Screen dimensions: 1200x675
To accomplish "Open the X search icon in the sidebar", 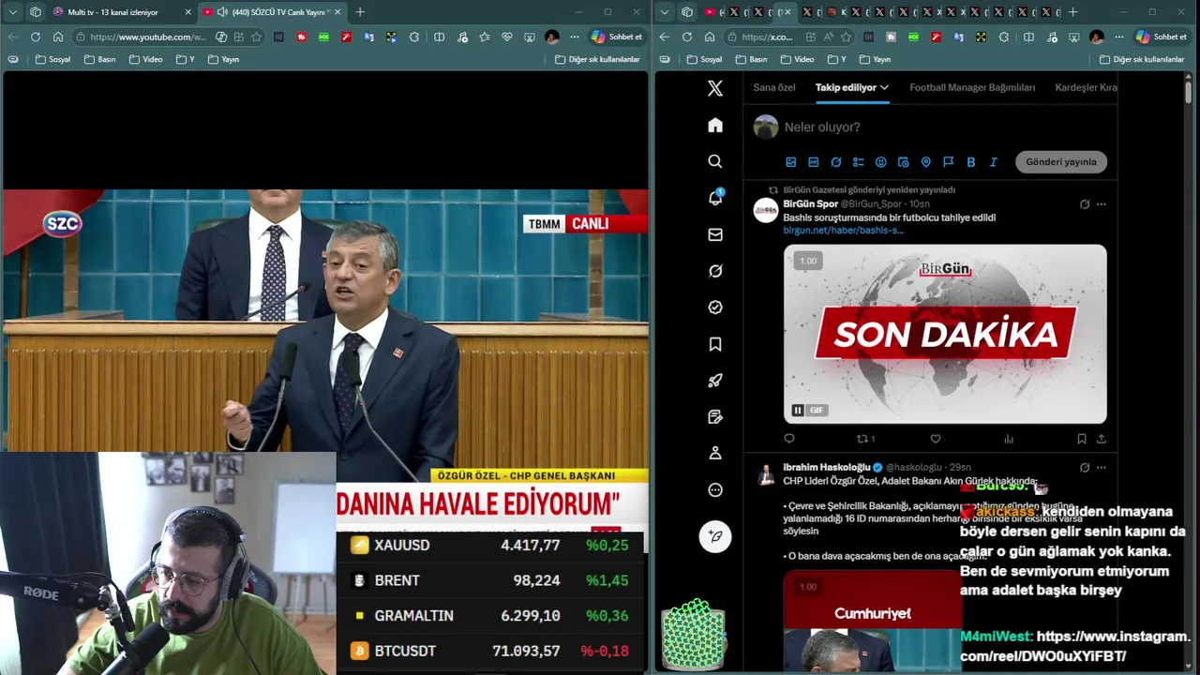I will tap(715, 161).
